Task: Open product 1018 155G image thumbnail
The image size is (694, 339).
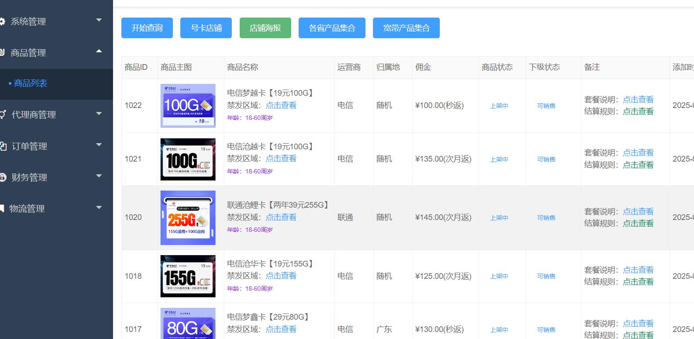Action: coord(188,276)
